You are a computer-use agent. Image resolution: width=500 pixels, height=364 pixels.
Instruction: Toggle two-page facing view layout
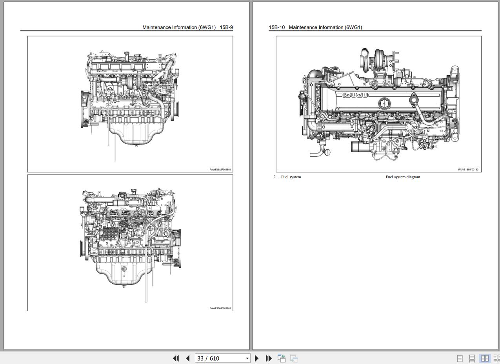[485, 358]
